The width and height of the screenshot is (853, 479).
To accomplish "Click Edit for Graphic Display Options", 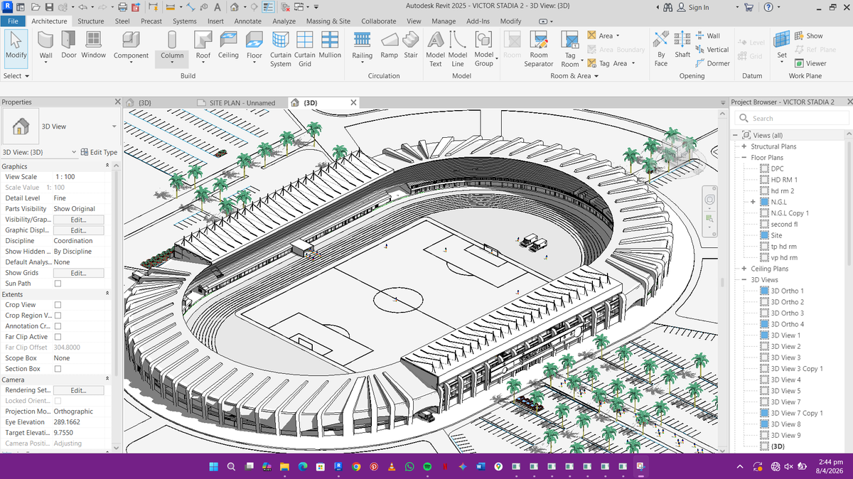I will [78, 230].
